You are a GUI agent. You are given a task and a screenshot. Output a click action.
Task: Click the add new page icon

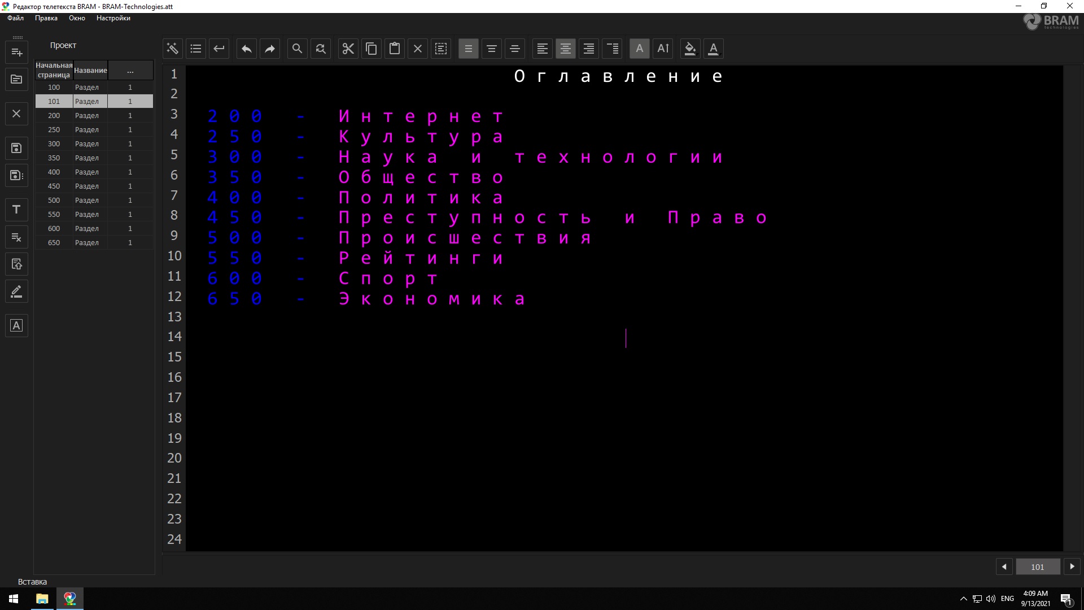point(16,51)
